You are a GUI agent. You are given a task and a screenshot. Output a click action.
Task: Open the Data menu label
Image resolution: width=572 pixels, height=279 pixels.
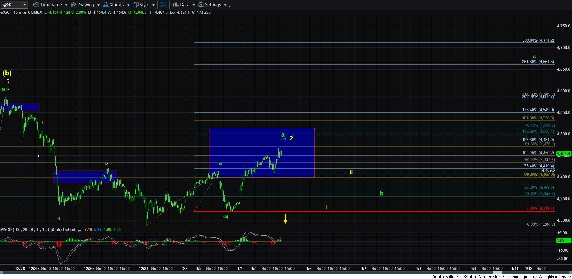tap(184, 5)
